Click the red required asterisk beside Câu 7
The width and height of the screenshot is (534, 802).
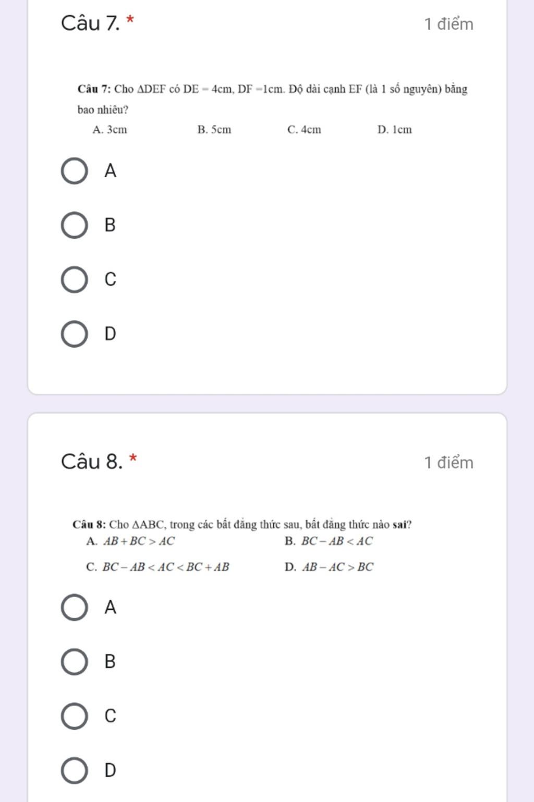coord(130,20)
